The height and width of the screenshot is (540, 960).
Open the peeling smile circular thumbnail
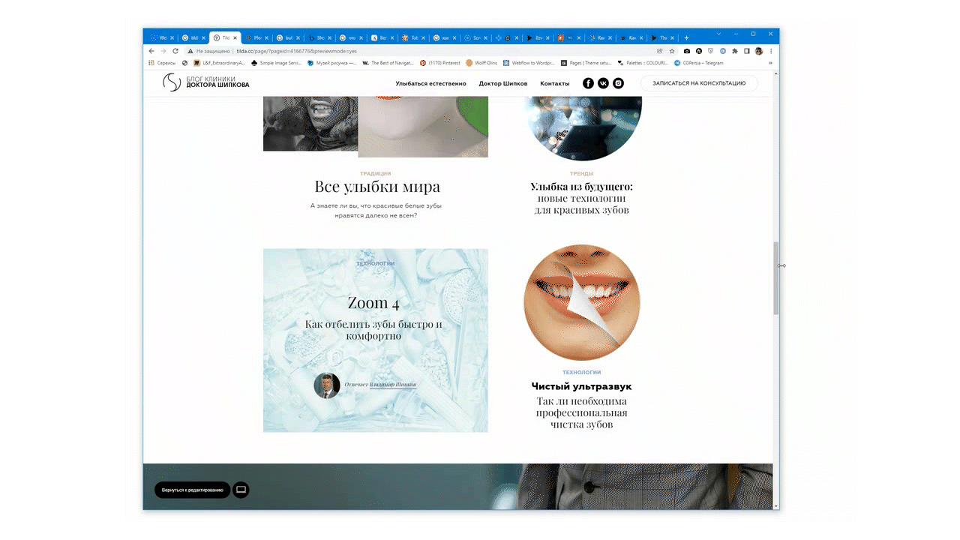tap(581, 303)
